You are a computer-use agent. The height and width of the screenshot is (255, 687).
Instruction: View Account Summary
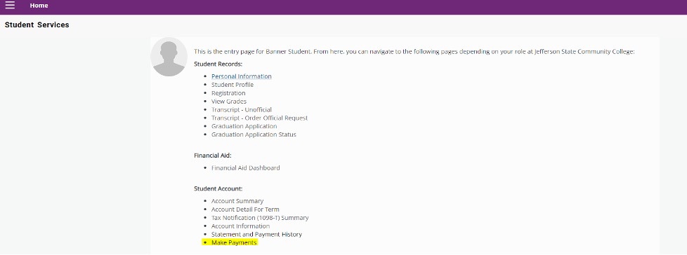coord(237,201)
